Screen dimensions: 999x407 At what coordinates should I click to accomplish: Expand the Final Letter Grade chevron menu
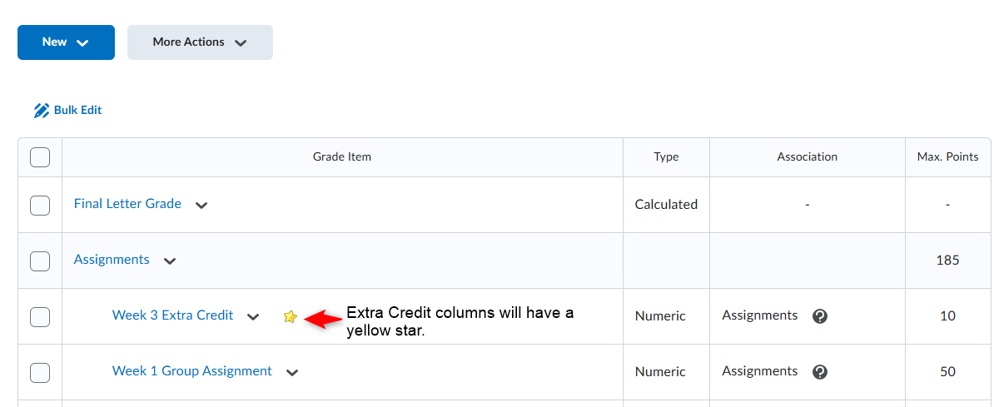point(201,205)
